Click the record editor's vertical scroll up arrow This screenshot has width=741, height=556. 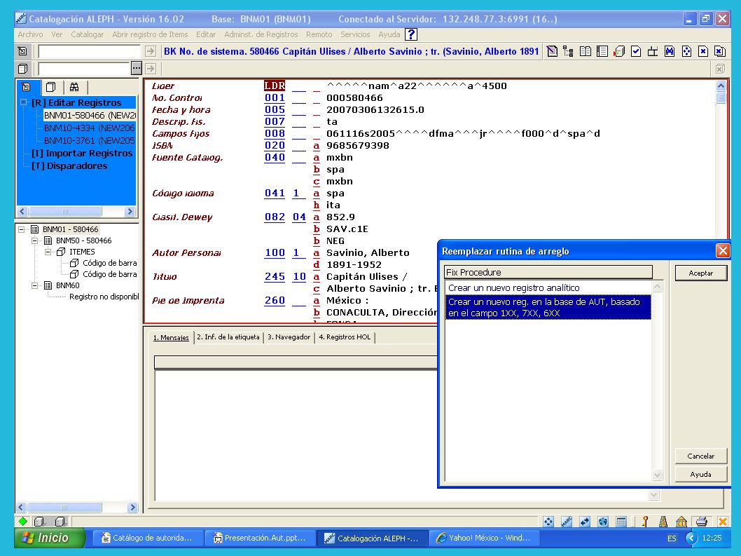[x=721, y=86]
